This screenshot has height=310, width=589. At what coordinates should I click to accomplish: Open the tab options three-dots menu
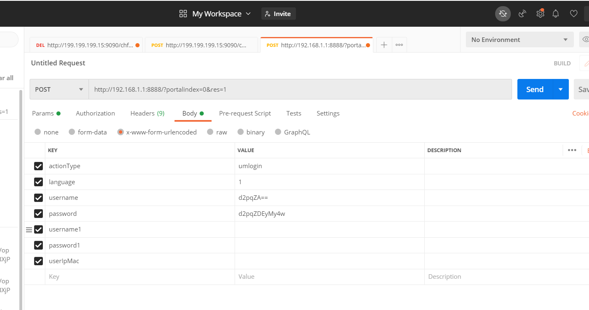tap(399, 45)
